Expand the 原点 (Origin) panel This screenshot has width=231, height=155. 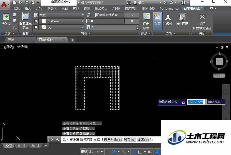click(146, 34)
